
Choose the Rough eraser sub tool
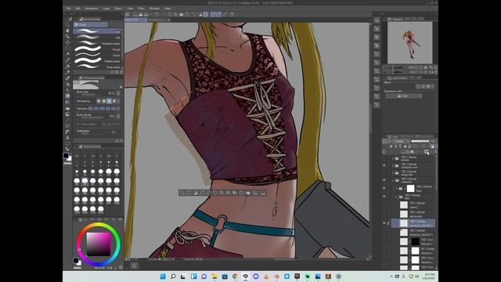pyautogui.click(x=97, y=49)
